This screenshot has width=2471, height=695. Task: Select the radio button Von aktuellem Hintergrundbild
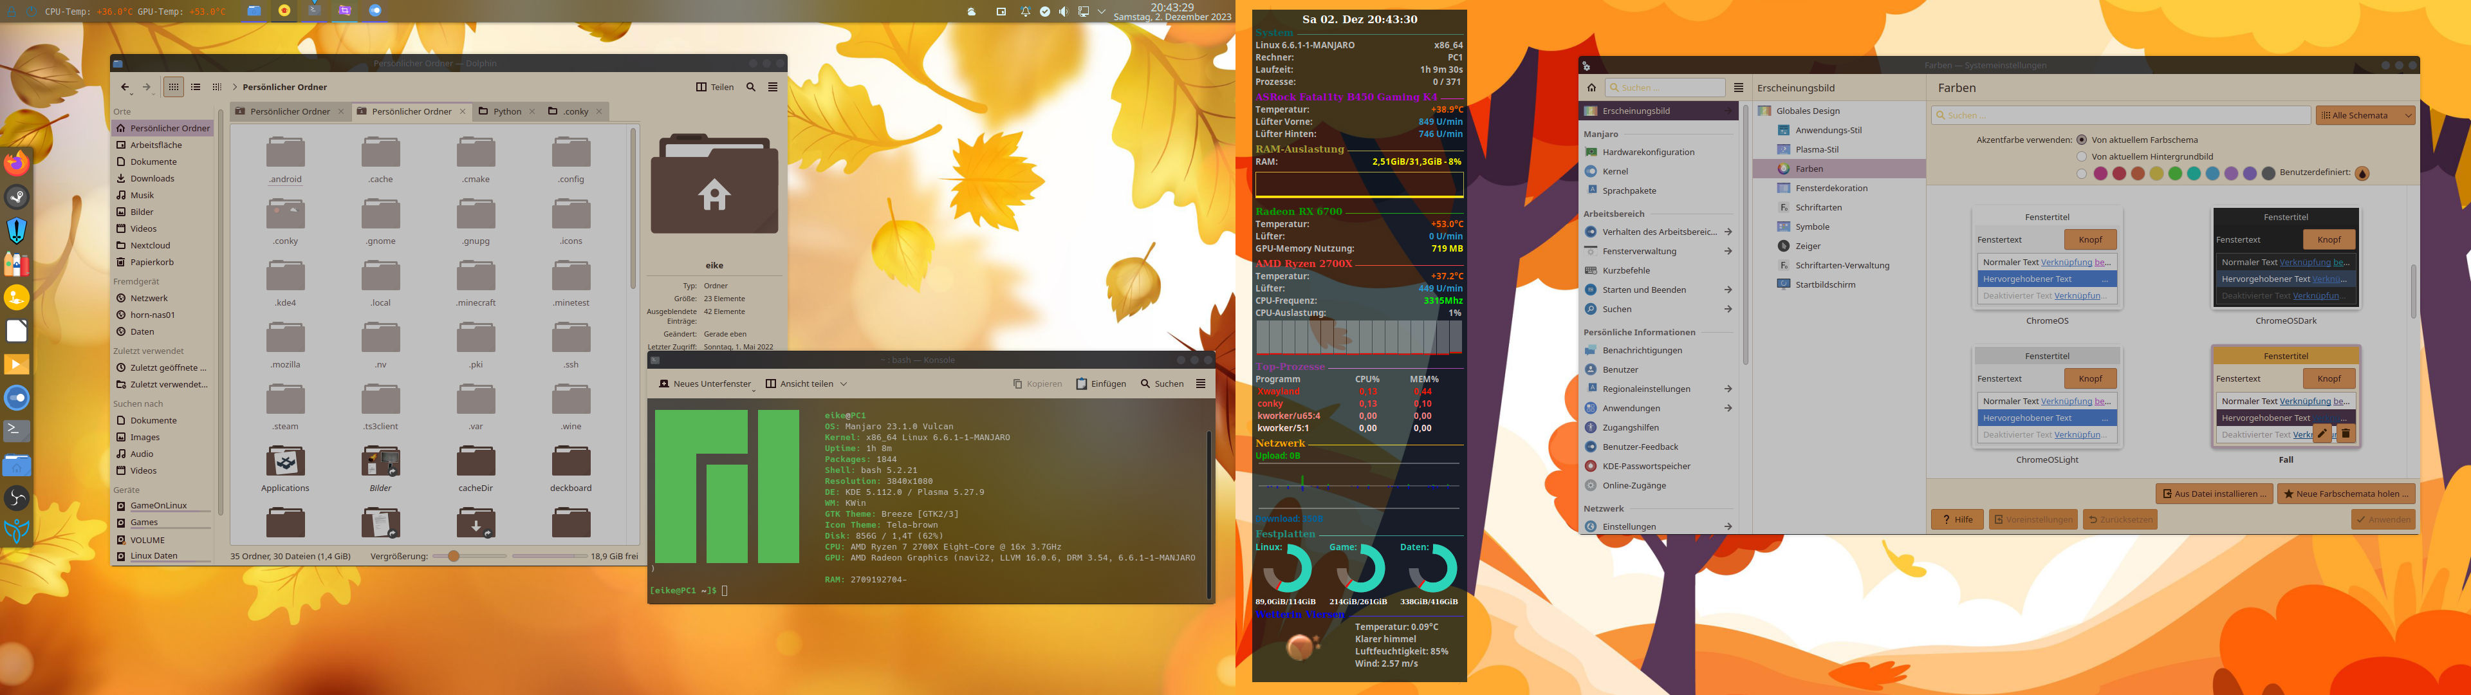coord(2082,156)
